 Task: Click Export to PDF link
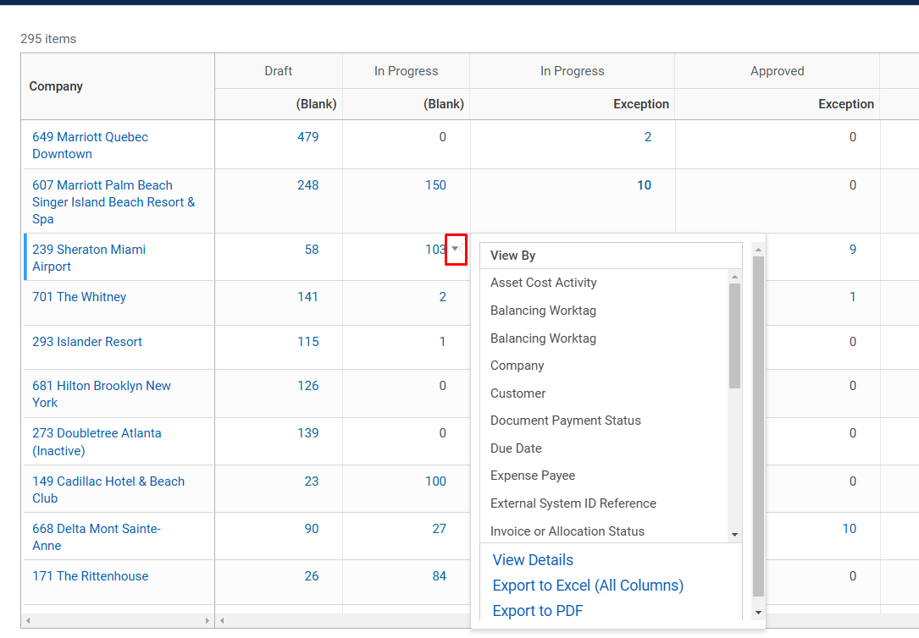pos(538,611)
